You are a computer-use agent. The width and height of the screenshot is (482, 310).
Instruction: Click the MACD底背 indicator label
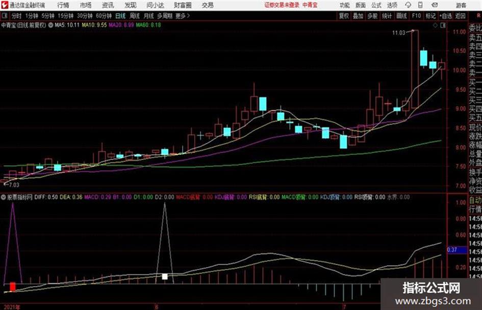tap(194, 197)
